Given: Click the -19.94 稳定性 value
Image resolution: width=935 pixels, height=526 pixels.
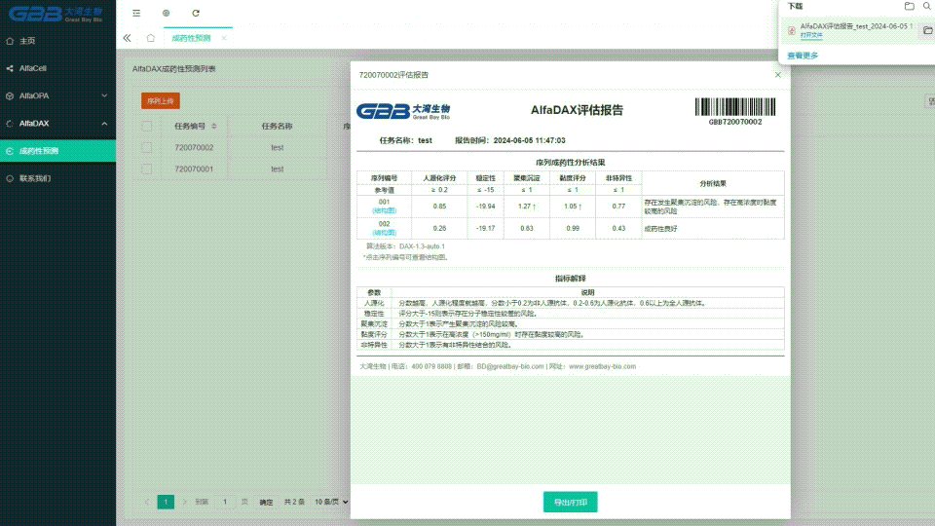Looking at the screenshot, I should (x=485, y=207).
